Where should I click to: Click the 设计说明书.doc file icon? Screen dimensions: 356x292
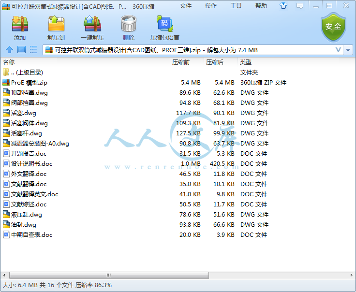6,163
